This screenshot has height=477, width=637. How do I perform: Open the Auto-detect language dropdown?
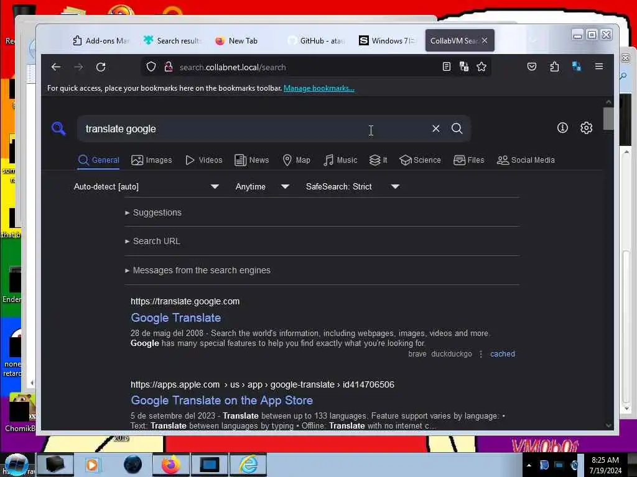146,186
